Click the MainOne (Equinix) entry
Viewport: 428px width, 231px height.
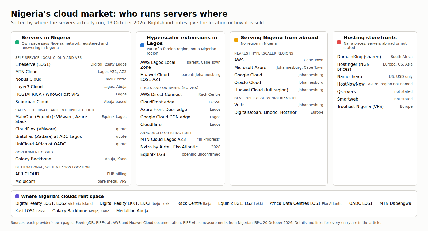(x=71, y=119)
